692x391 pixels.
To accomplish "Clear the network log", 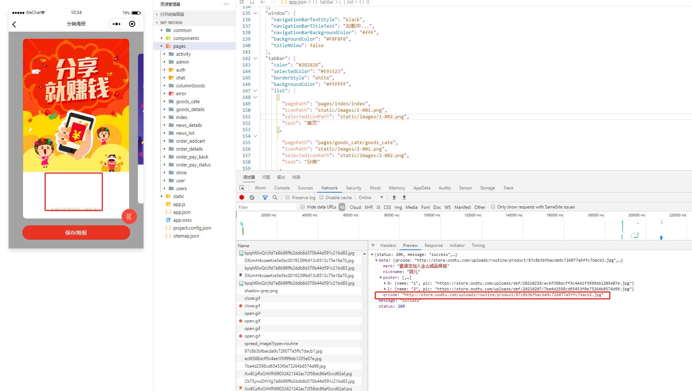I will click(x=252, y=197).
